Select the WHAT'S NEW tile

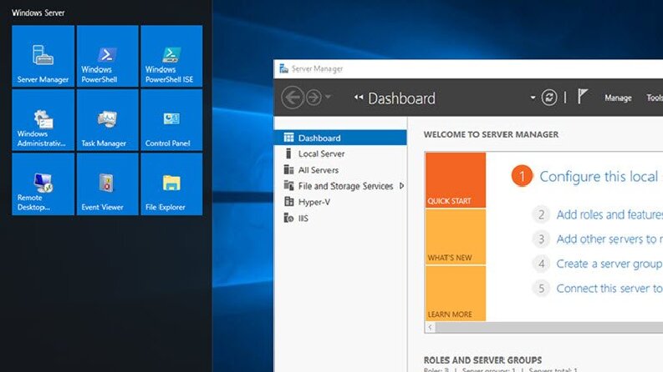pos(456,237)
